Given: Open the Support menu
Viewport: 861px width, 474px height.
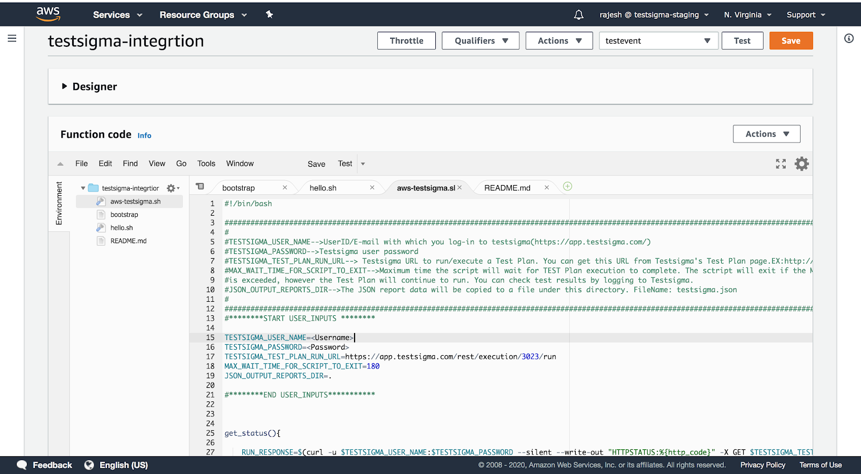Looking at the screenshot, I should [806, 15].
